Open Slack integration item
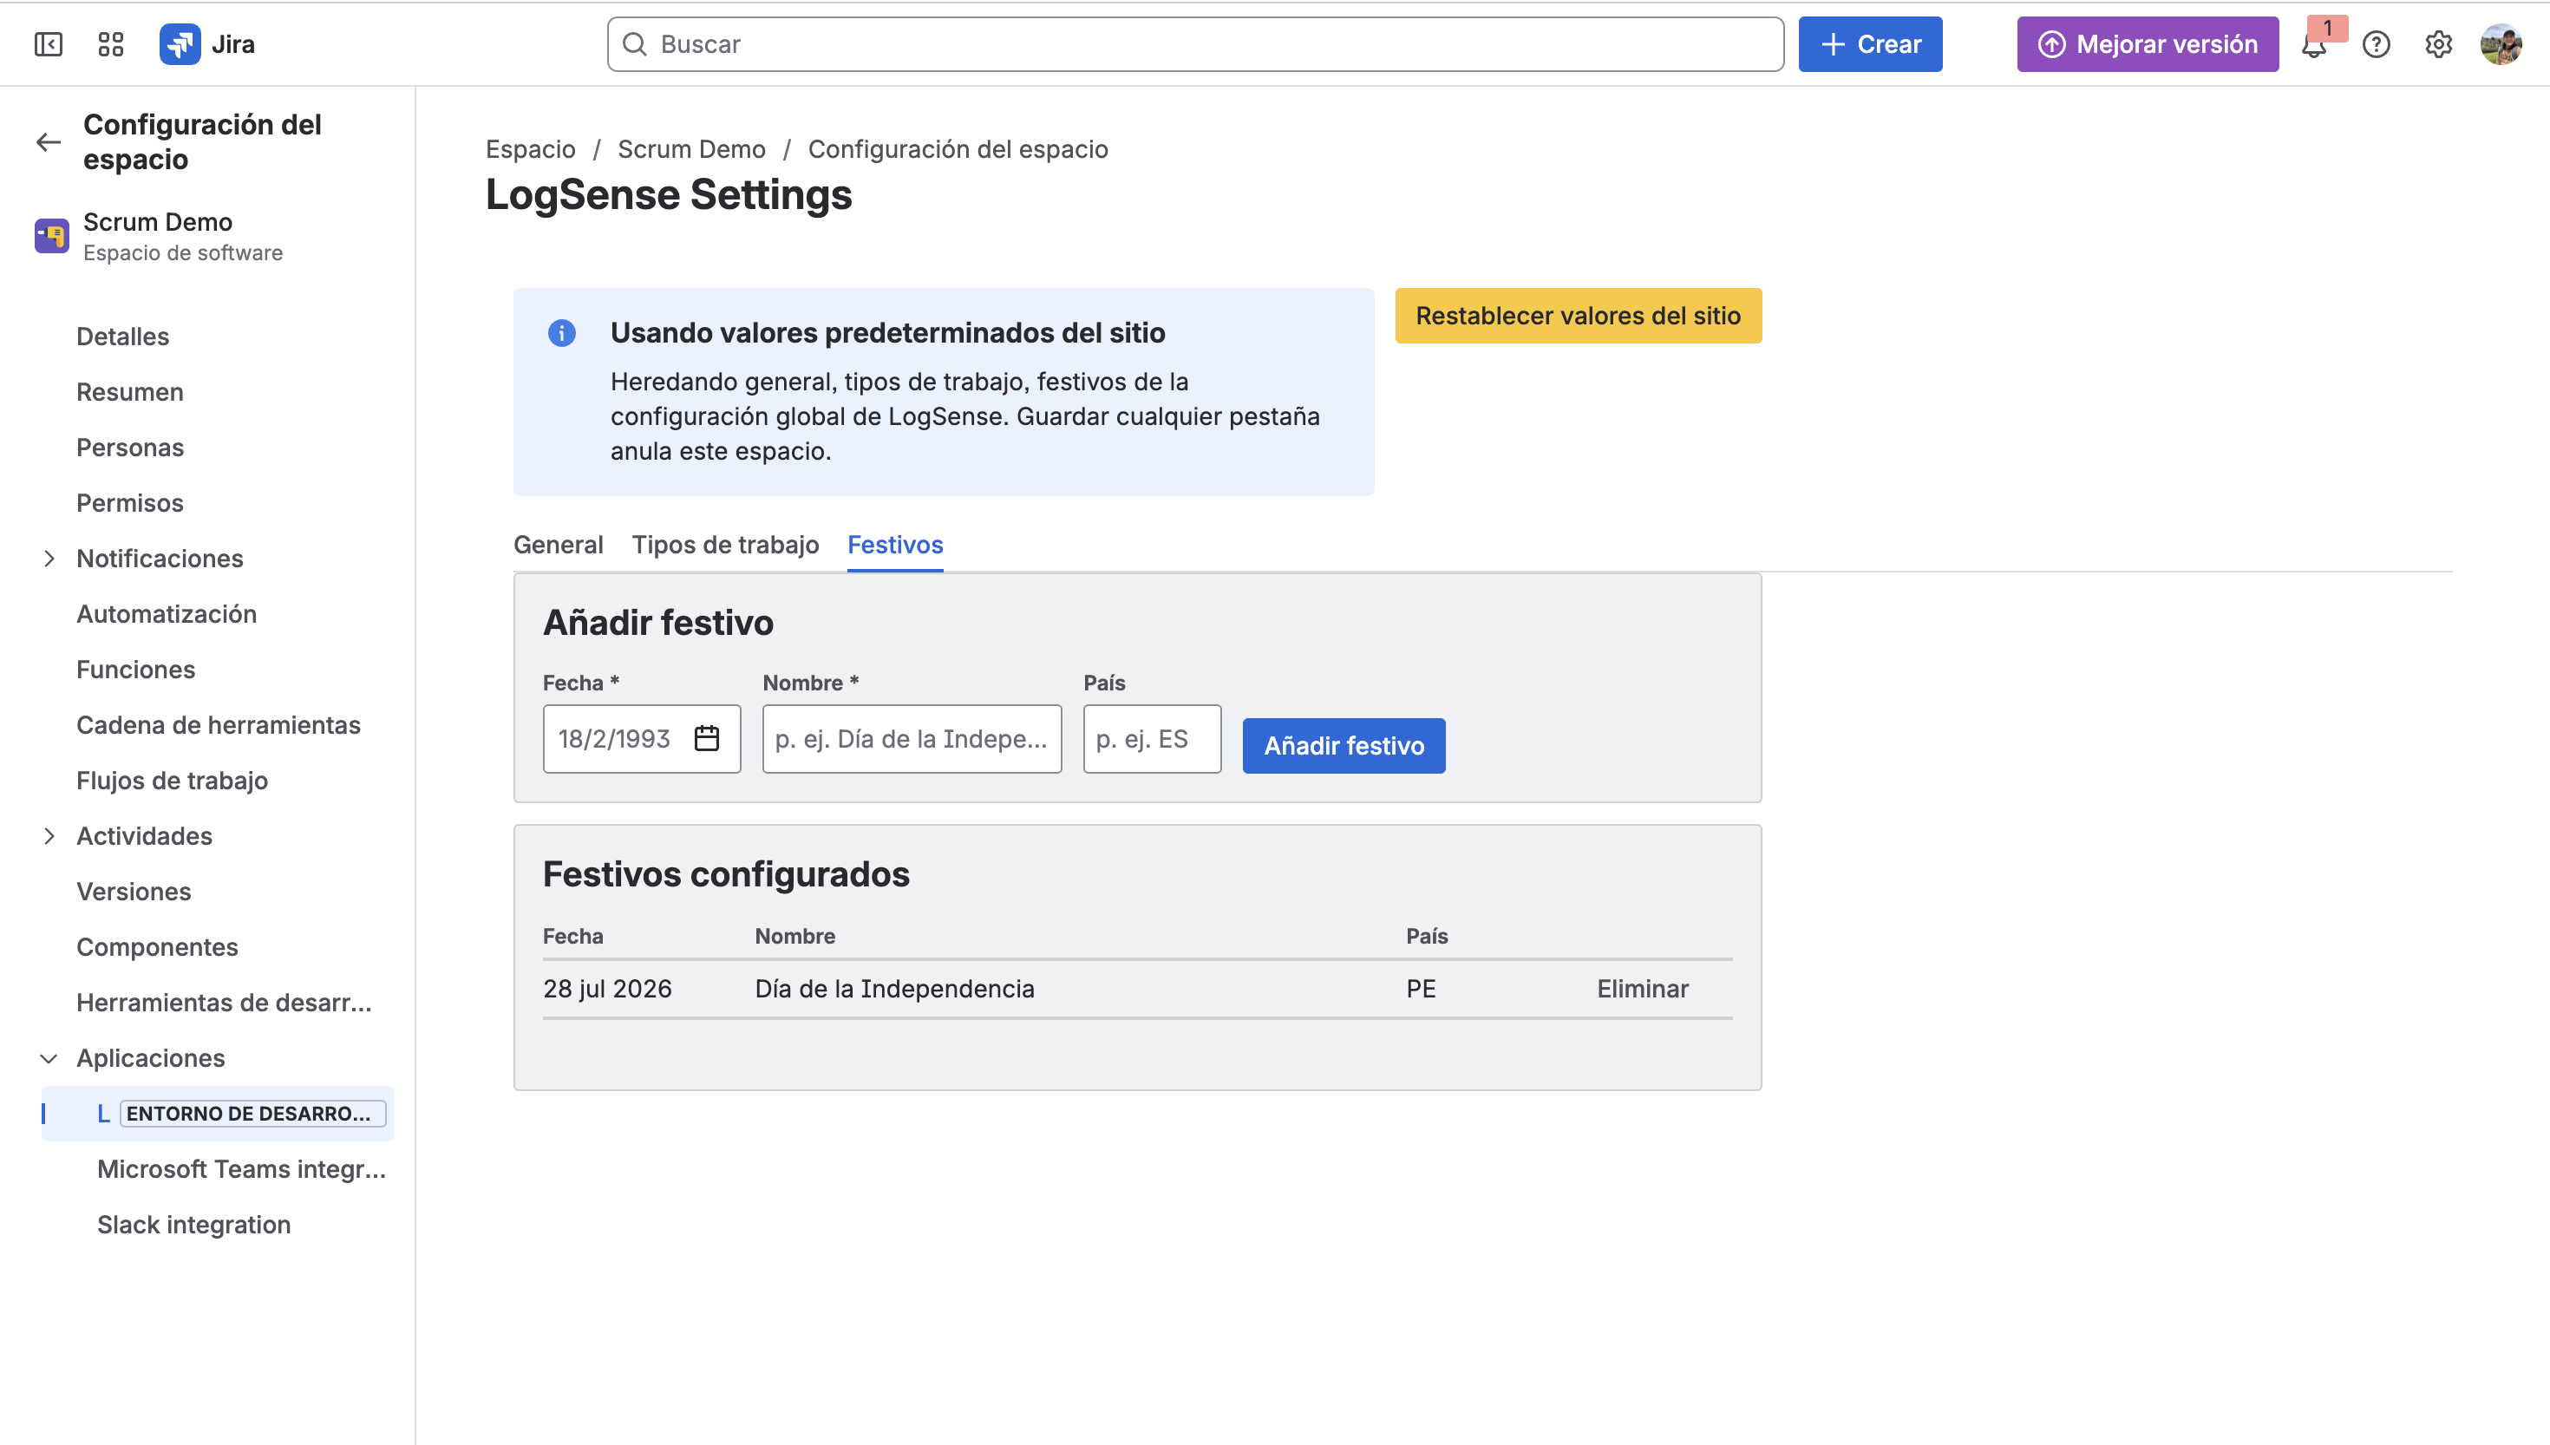 pyautogui.click(x=194, y=1225)
